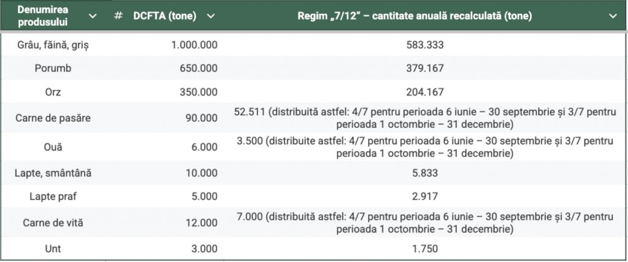Select the Regim 7/12 header title

click(x=415, y=17)
